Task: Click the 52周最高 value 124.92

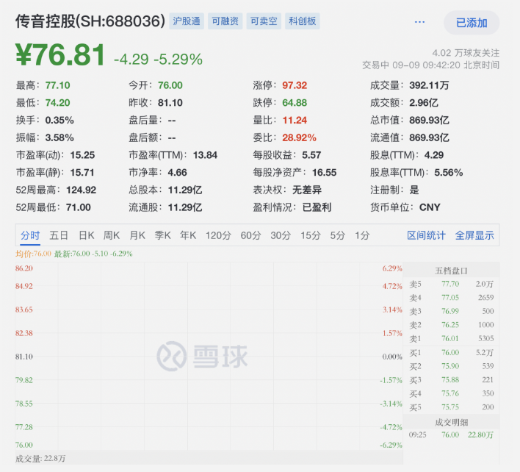Action: click(x=82, y=190)
